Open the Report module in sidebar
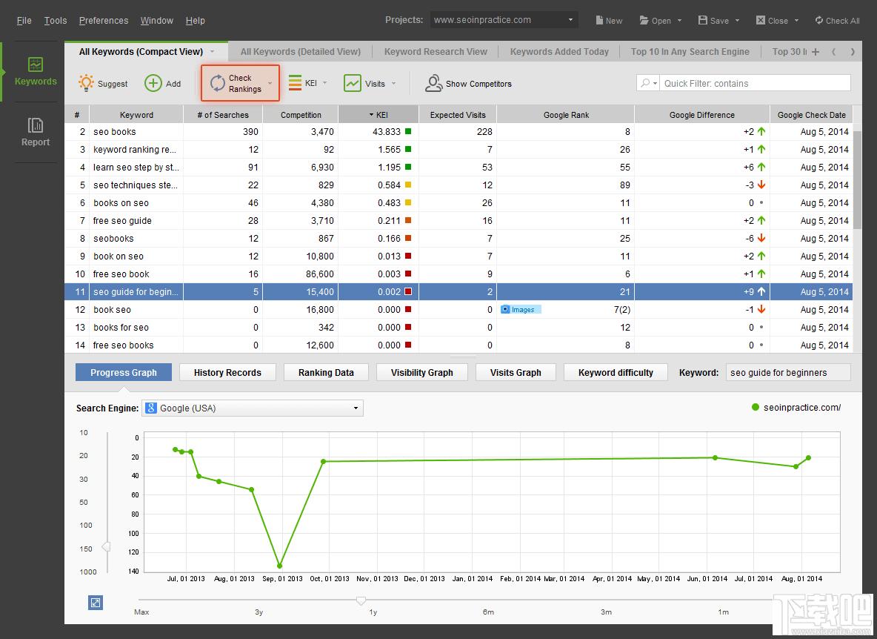 pyautogui.click(x=36, y=132)
